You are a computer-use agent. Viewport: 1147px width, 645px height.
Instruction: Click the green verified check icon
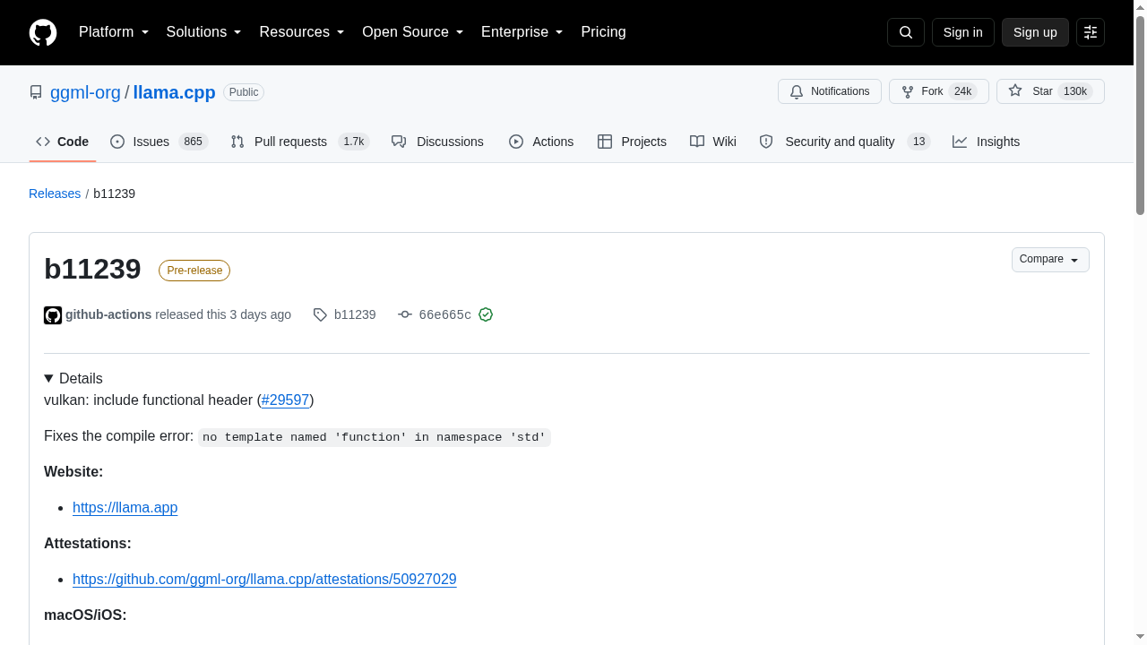point(486,314)
